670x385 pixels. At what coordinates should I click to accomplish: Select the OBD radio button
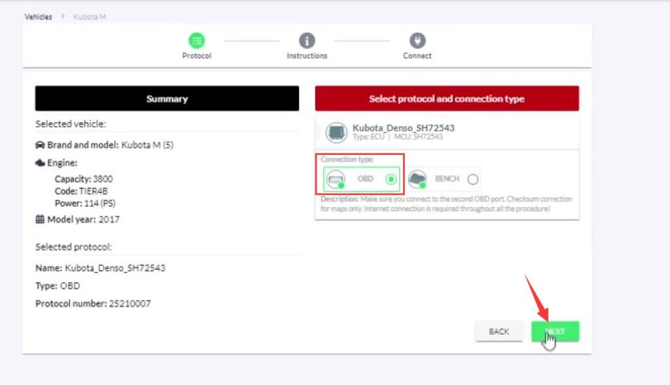pos(391,179)
